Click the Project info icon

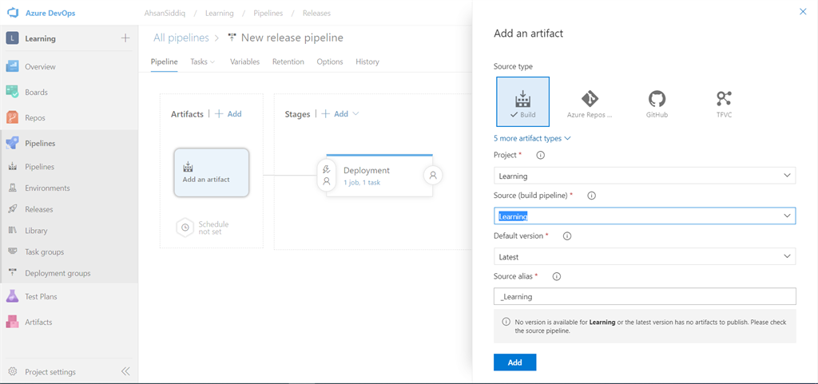click(540, 155)
